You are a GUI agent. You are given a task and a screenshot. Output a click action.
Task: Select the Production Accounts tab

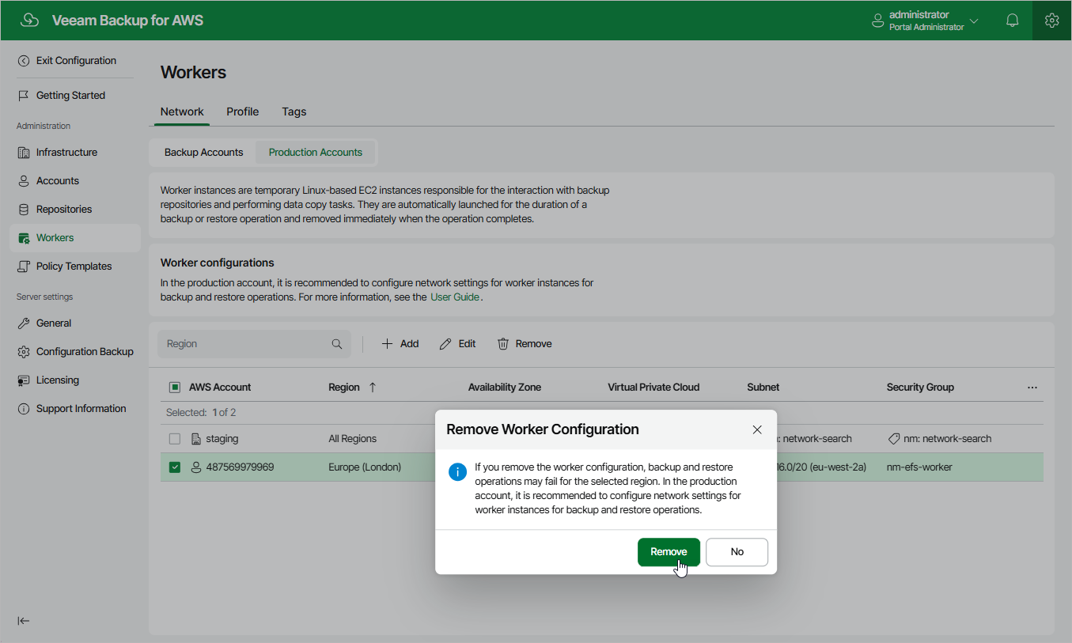[x=316, y=153]
